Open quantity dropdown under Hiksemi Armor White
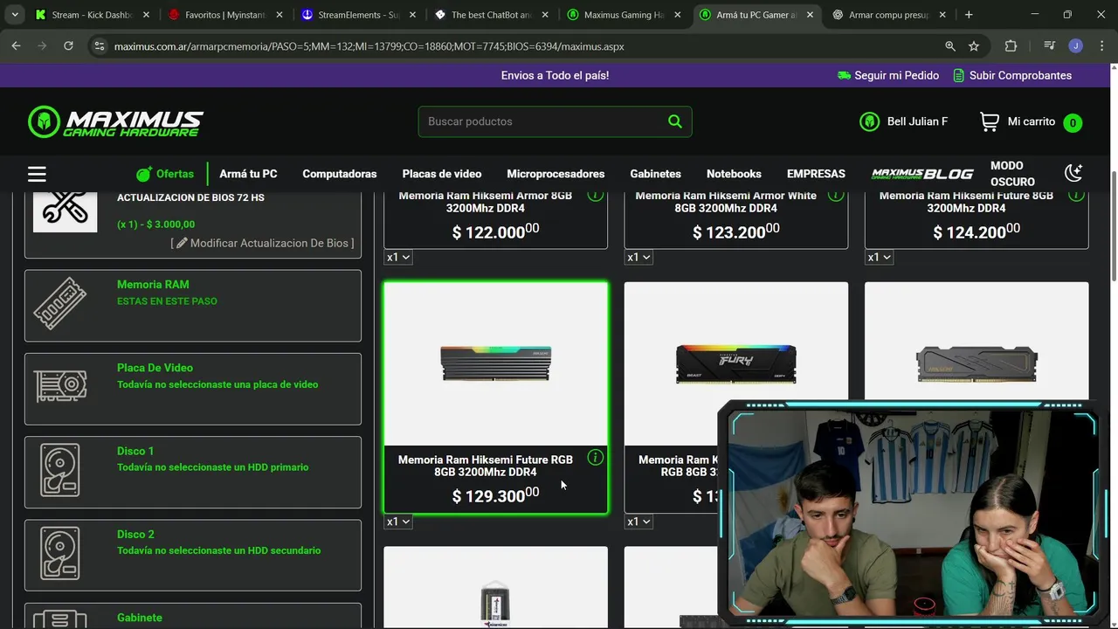 [x=638, y=257]
